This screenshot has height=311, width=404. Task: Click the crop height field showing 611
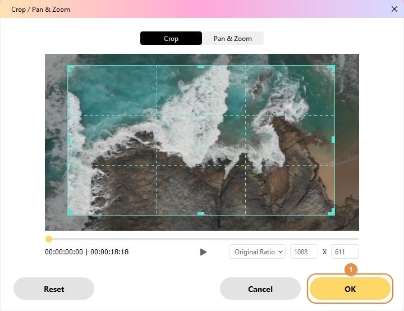(345, 251)
